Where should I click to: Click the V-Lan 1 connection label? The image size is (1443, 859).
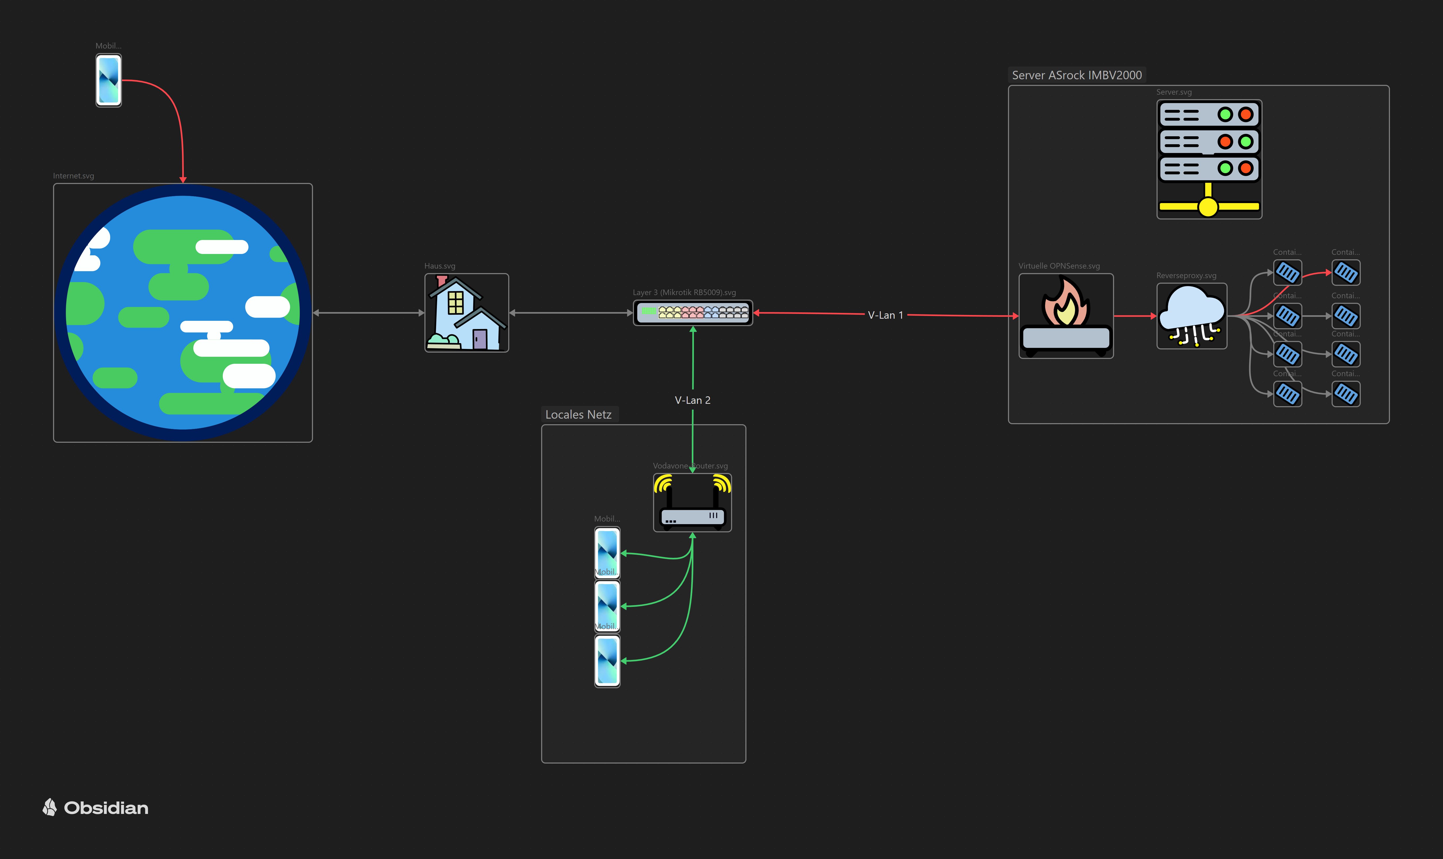885,315
